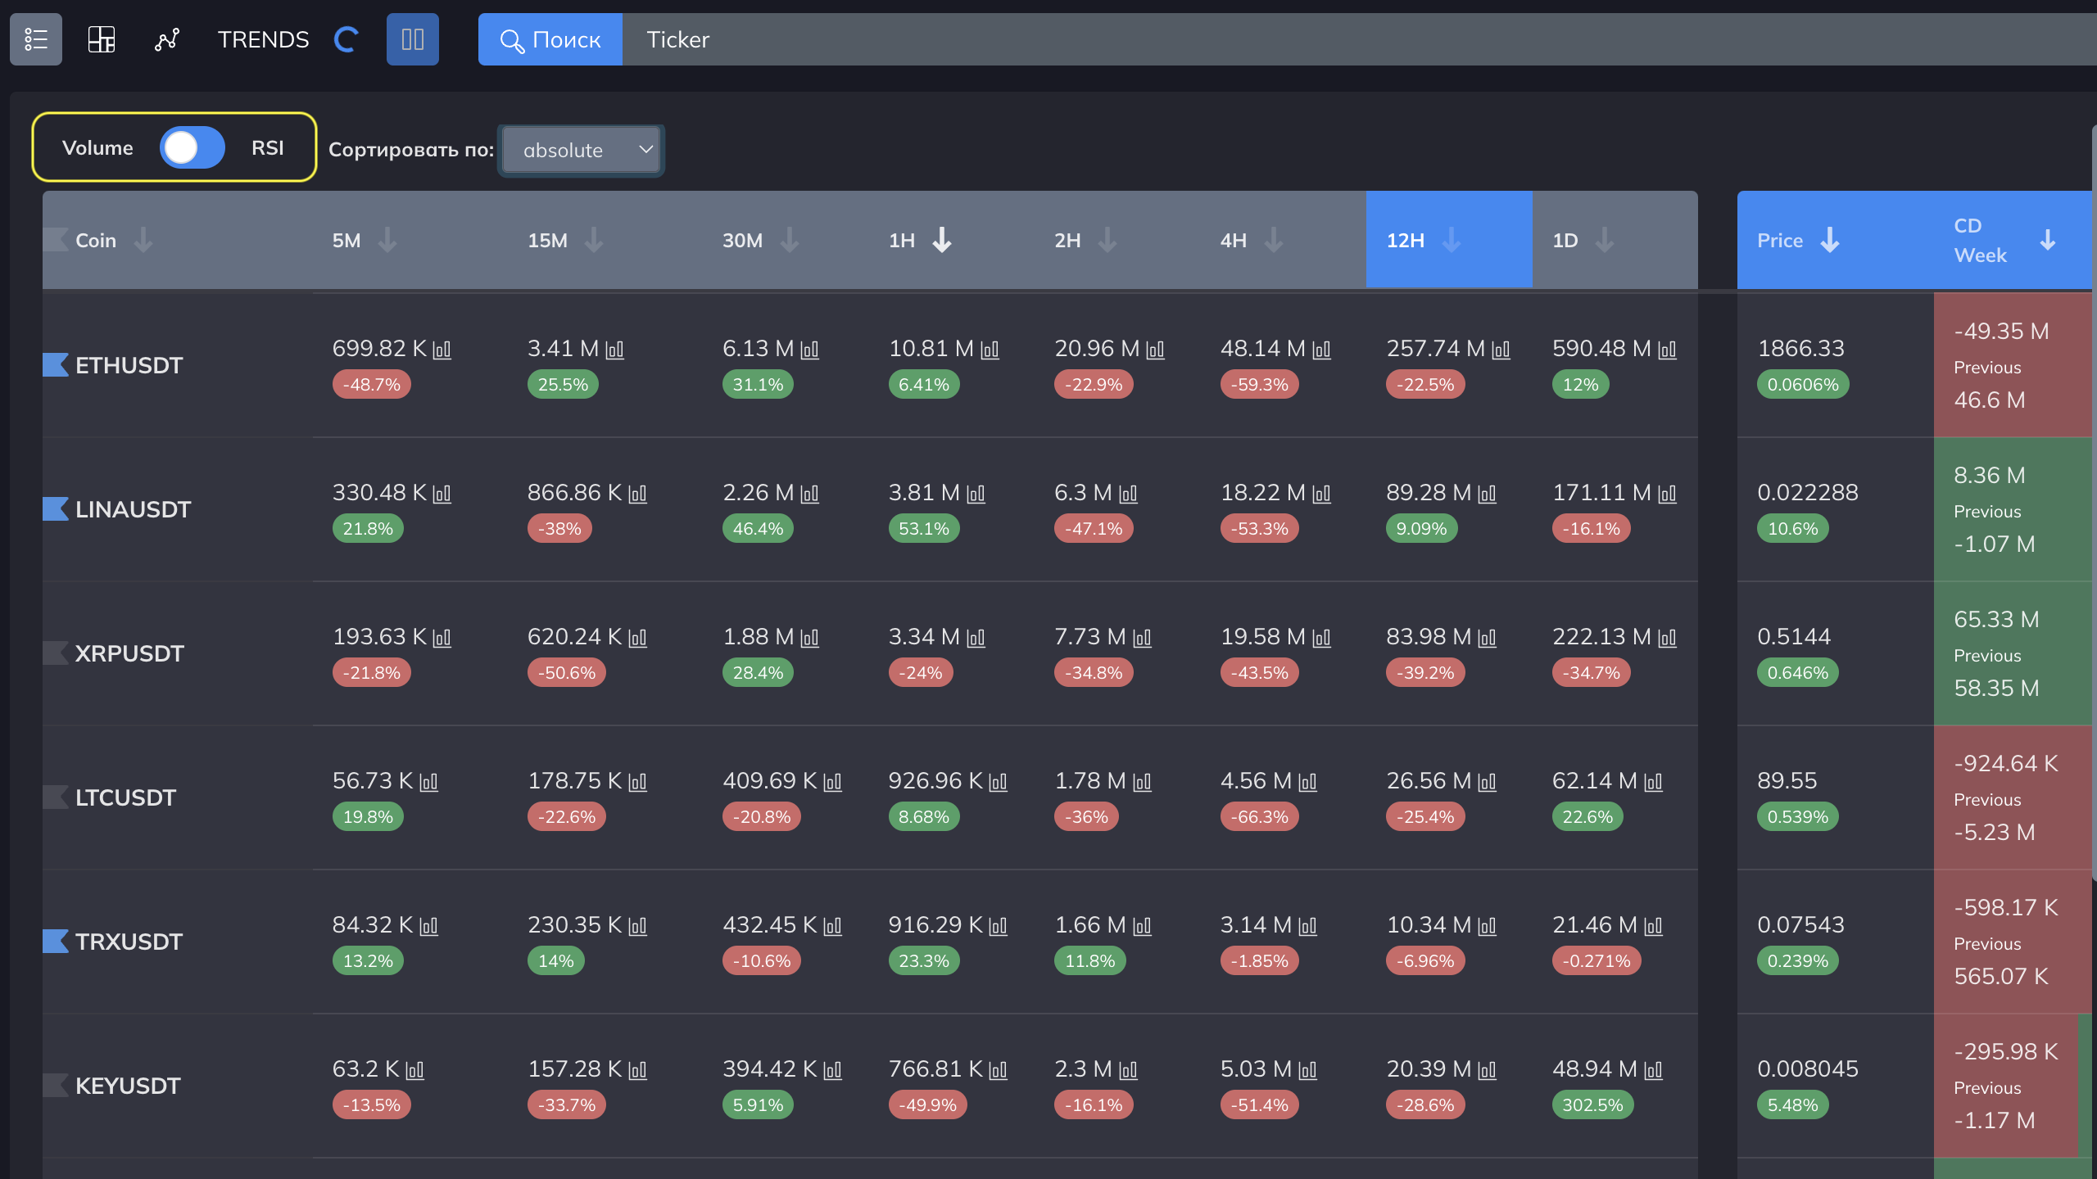Sort by the Price column
The height and width of the screenshot is (1179, 2097).
[x=1830, y=240]
